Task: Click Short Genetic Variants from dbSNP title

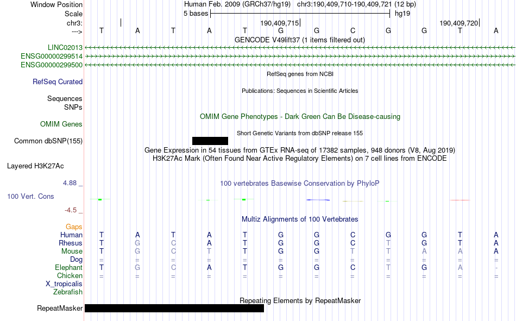Action: [300, 133]
